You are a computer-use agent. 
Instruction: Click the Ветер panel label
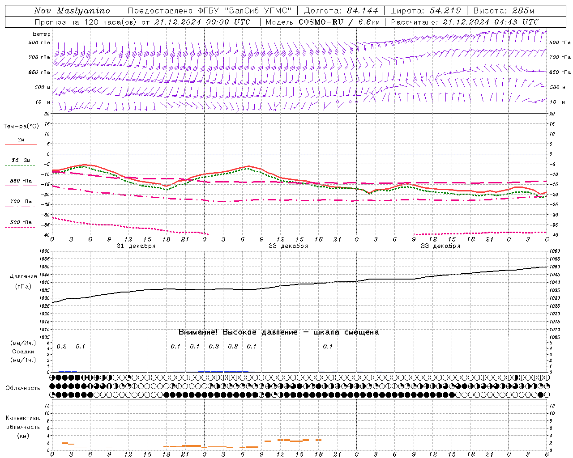tap(41, 34)
